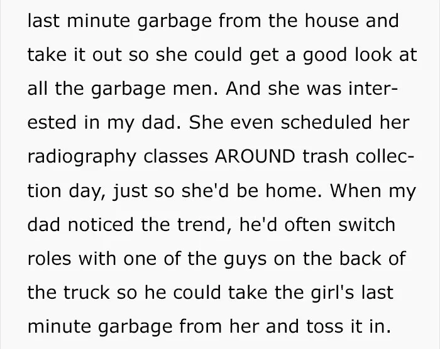Click the word "guys"
This screenshot has width=440, height=349.
click(x=245, y=260)
